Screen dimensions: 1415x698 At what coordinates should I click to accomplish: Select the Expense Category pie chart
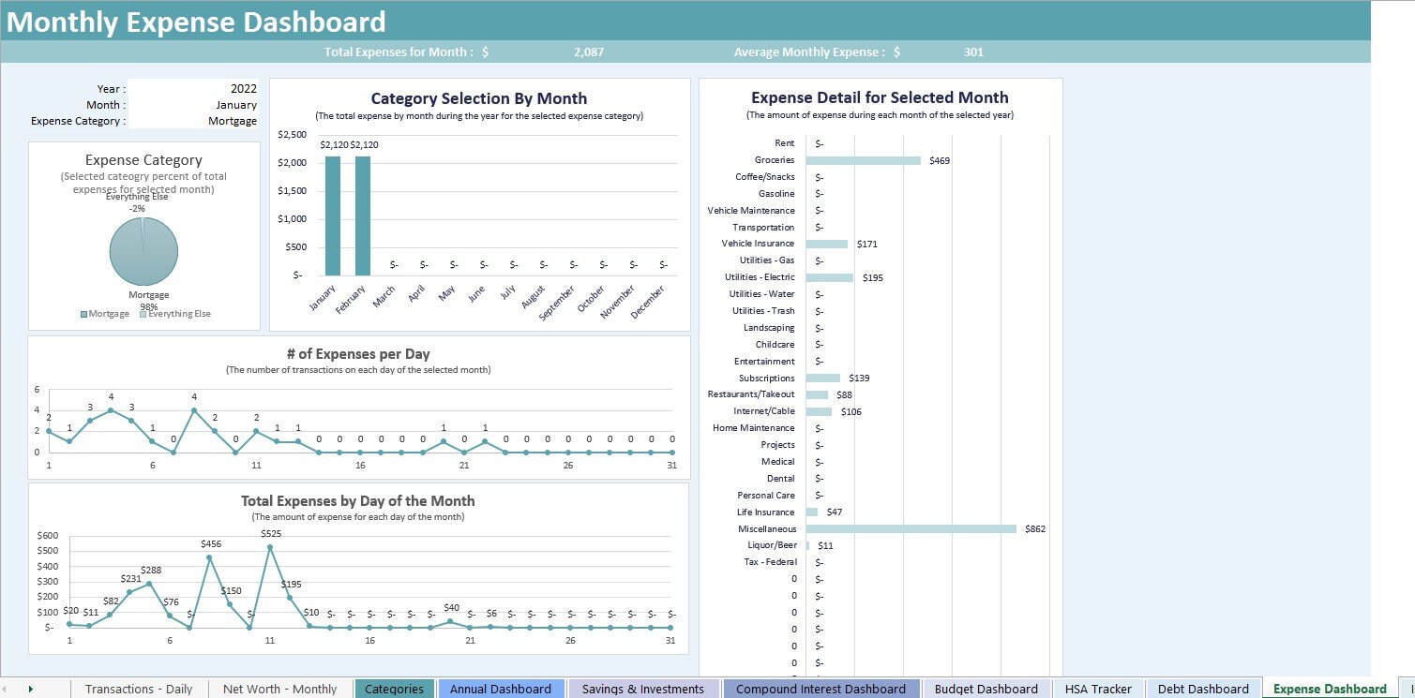[x=143, y=251]
